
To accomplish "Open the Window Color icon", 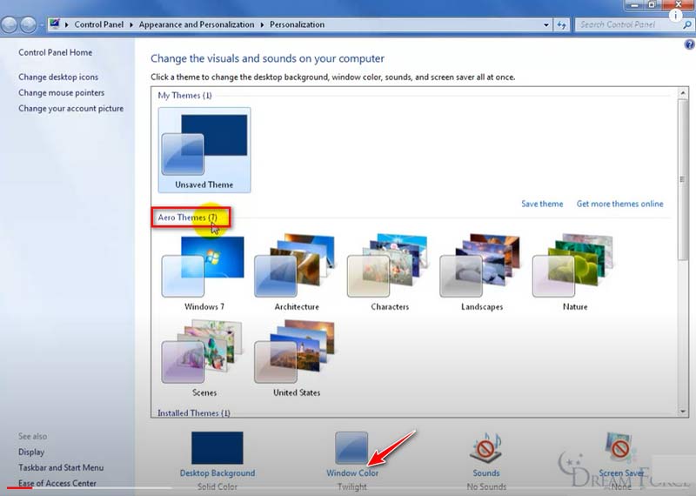I will point(351,447).
